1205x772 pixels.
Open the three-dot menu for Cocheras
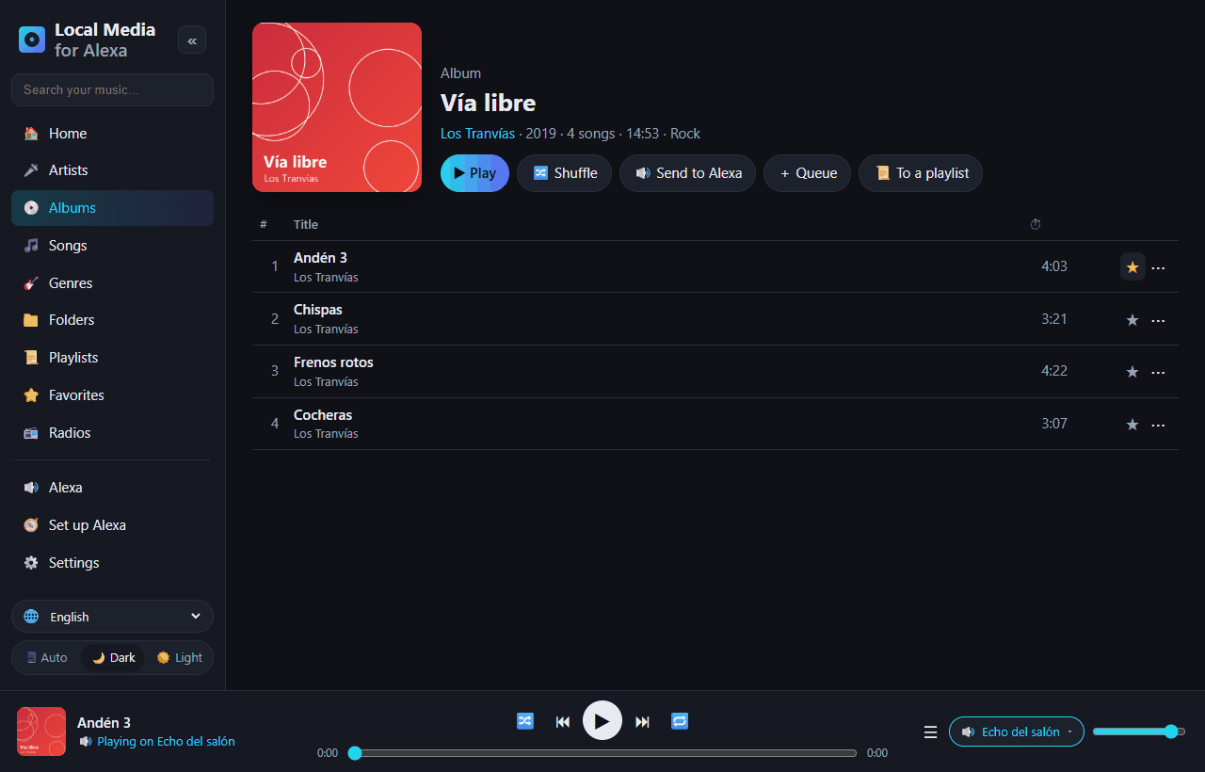coord(1158,425)
